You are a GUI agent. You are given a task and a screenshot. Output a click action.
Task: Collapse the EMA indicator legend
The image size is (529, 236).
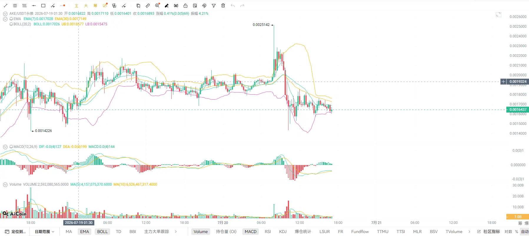point(5,19)
